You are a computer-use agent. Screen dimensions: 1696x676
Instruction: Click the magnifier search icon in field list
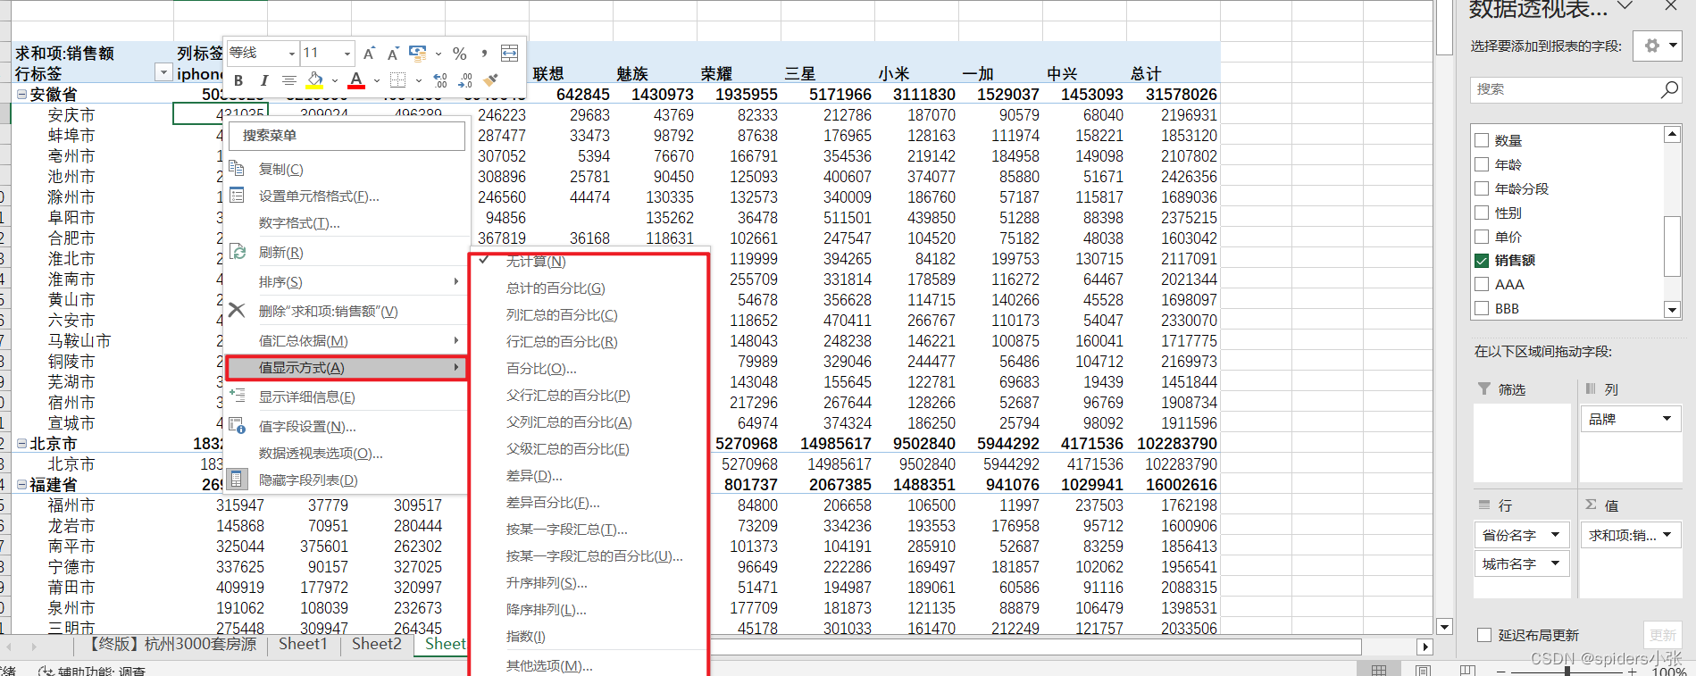tap(1669, 89)
